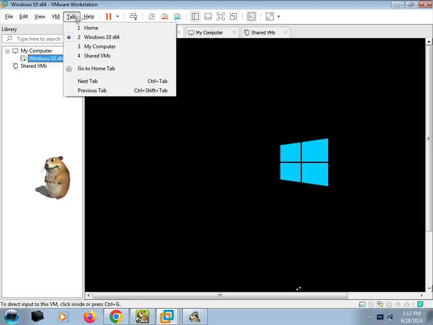
Task: Toggle the thumbnail bar view icon
Action: point(208,17)
